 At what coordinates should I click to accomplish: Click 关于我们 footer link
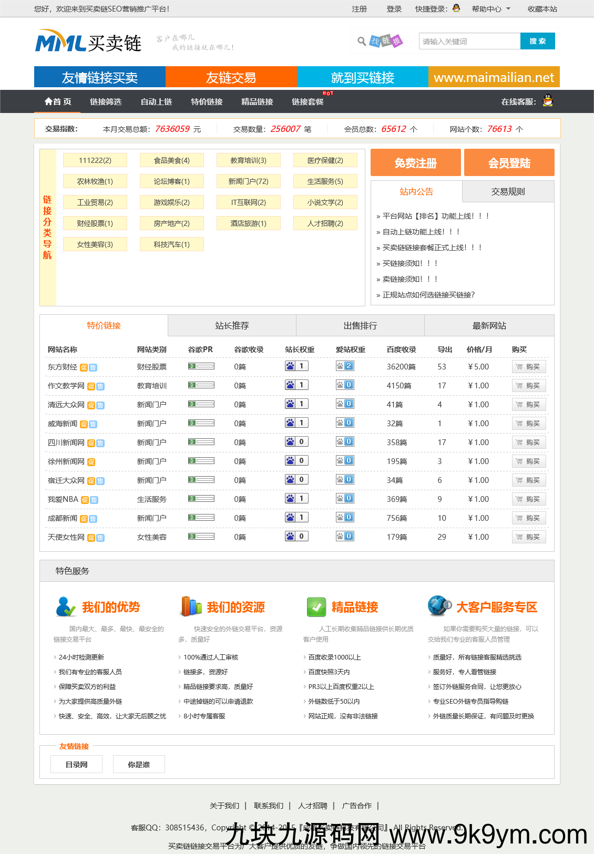coord(224,806)
